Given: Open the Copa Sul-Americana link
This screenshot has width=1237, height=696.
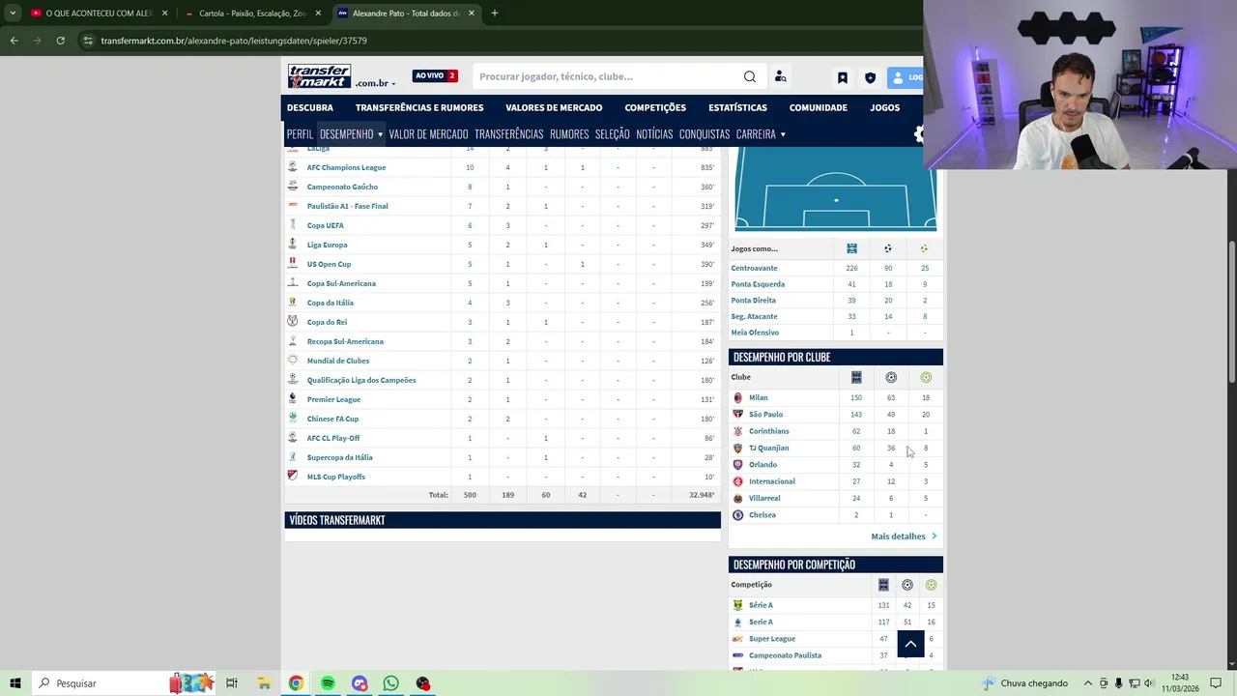Looking at the screenshot, I should click(x=341, y=283).
